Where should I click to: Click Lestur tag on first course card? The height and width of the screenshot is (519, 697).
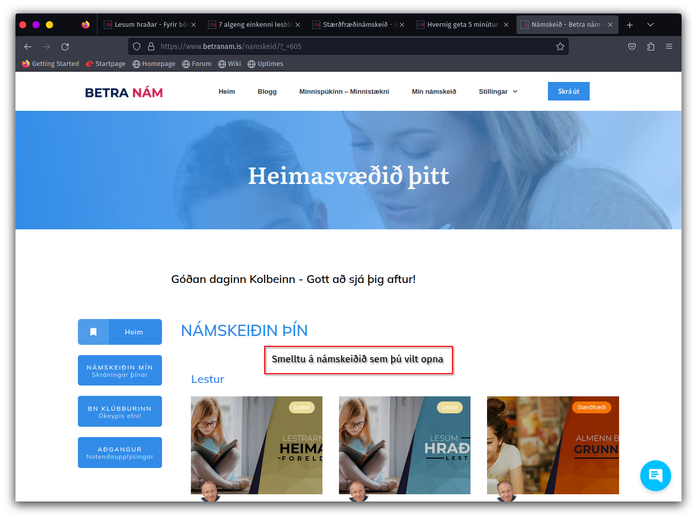[302, 407]
